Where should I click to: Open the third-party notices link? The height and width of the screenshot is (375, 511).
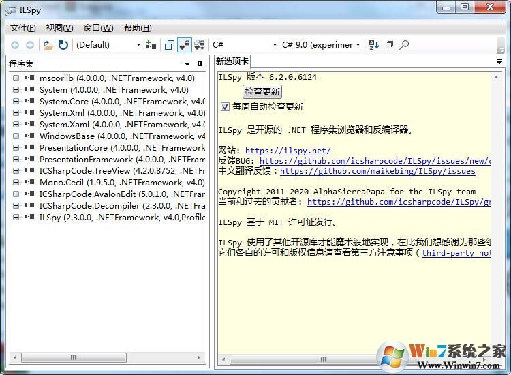tap(456, 253)
